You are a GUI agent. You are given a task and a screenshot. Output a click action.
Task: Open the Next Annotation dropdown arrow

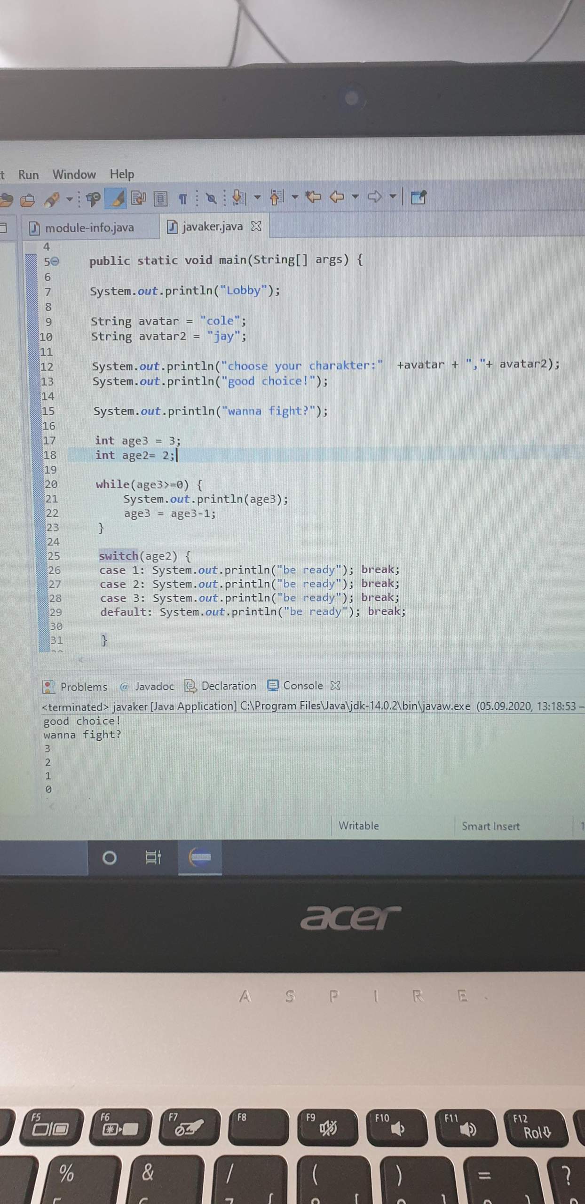(257, 197)
